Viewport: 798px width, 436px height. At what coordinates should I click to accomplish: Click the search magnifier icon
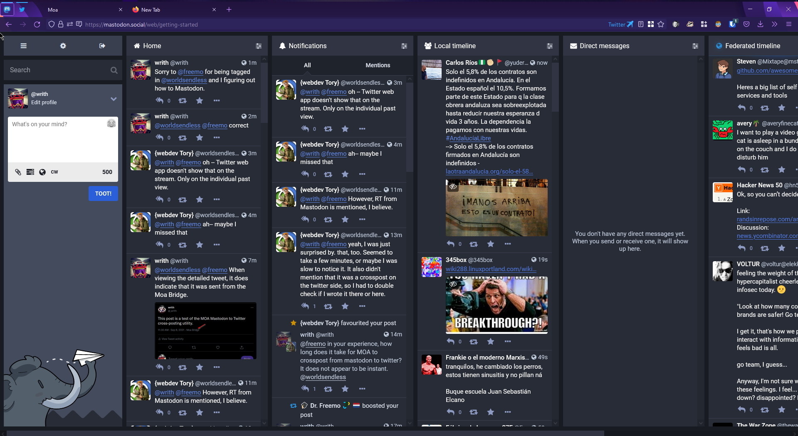114,70
